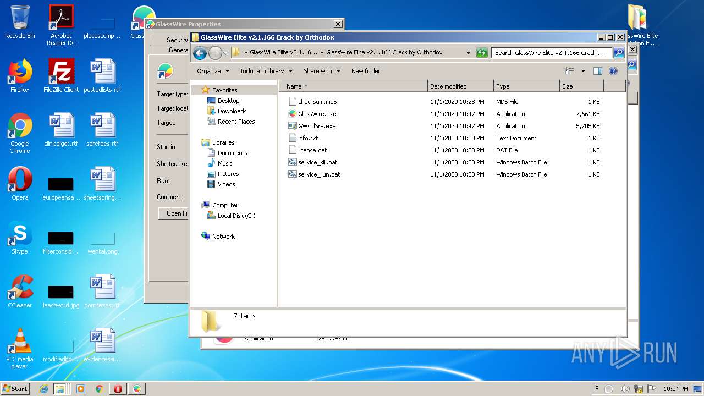The image size is (704, 396).
Task: Open the address bar history dropdown arrow
Action: pyautogui.click(x=468, y=53)
